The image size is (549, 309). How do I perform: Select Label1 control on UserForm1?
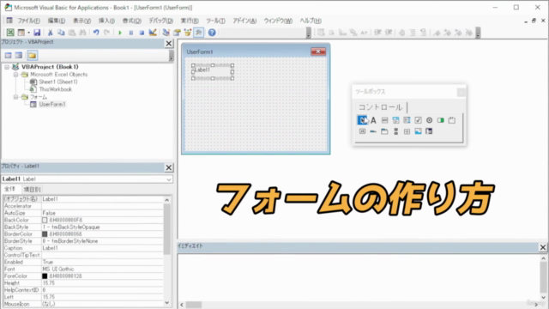click(213, 72)
